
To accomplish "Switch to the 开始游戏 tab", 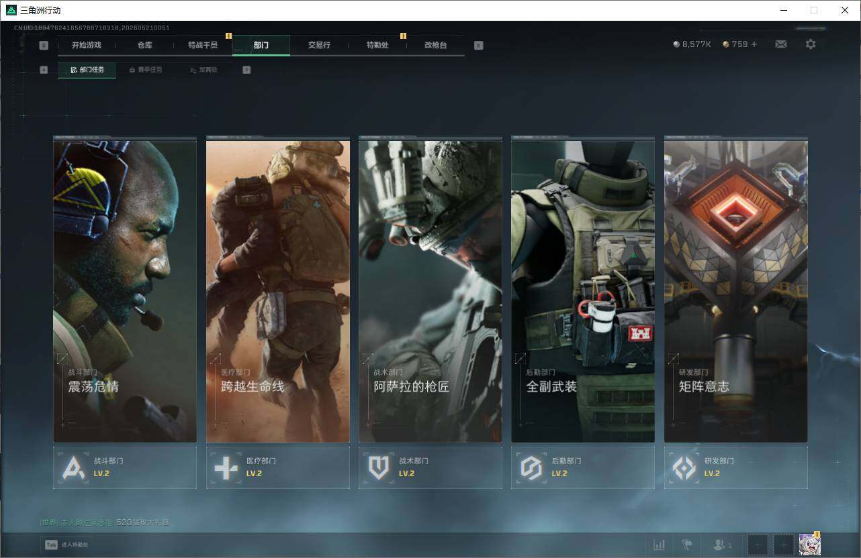I will pos(87,46).
